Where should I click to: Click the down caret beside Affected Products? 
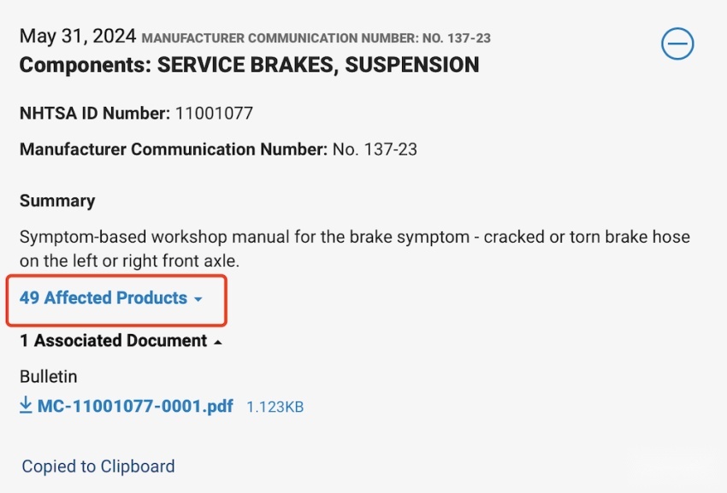point(198,299)
